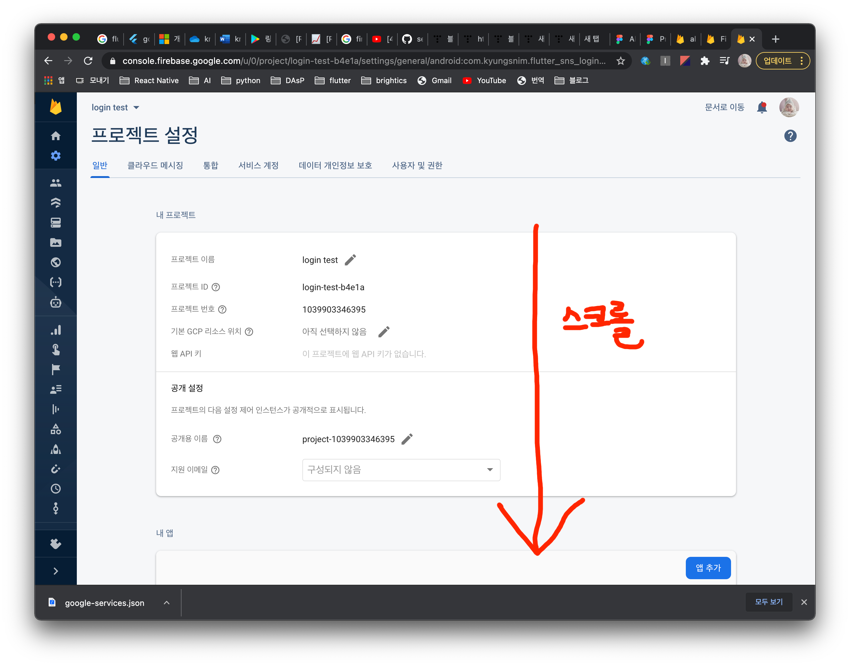Open Analytics bar-chart icon in the sidebar
Viewport: 850px width, 666px height.
(x=56, y=330)
